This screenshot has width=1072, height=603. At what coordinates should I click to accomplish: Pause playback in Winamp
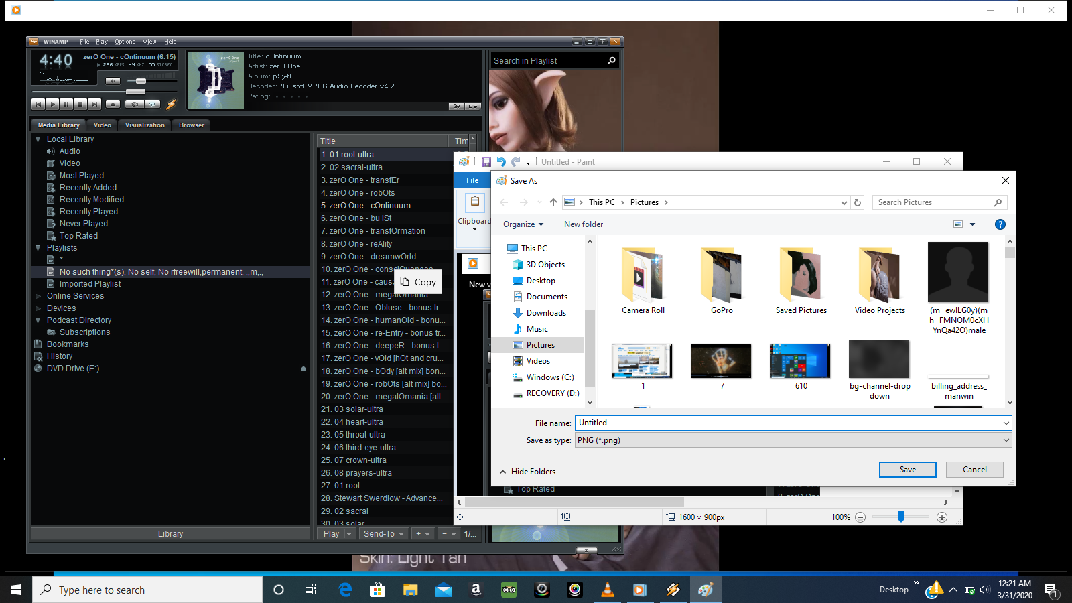(x=66, y=104)
